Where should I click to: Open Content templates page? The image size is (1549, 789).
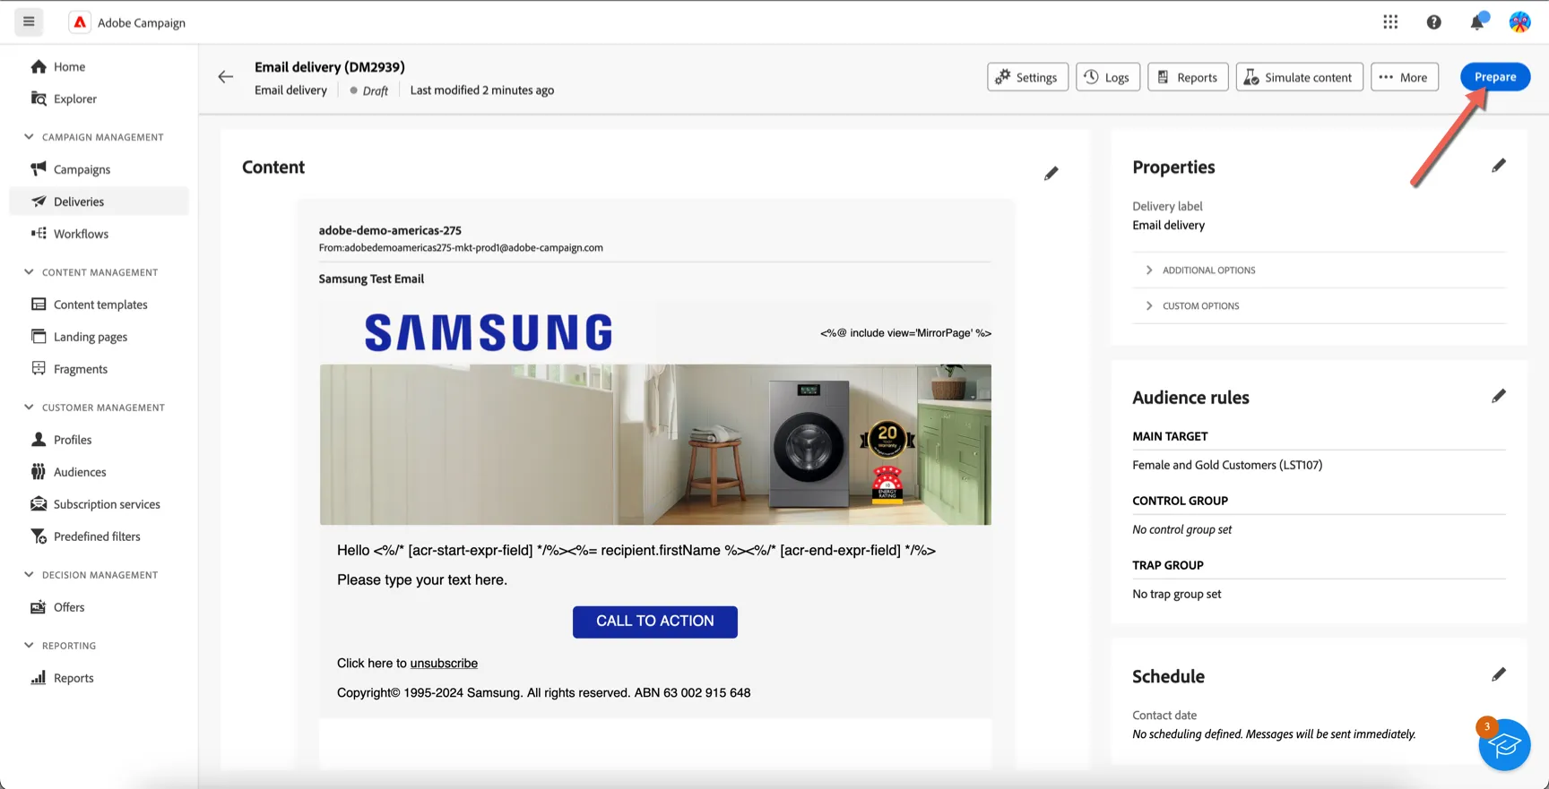(x=99, y=304)
